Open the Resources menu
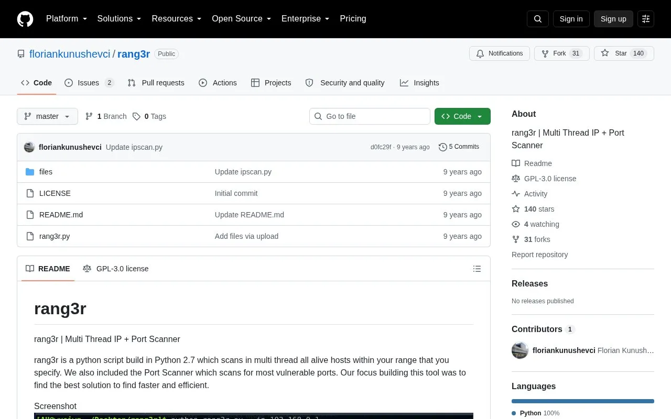Image resolution: width=671 pixels, height=419 pixels. [x=177, y=19]
